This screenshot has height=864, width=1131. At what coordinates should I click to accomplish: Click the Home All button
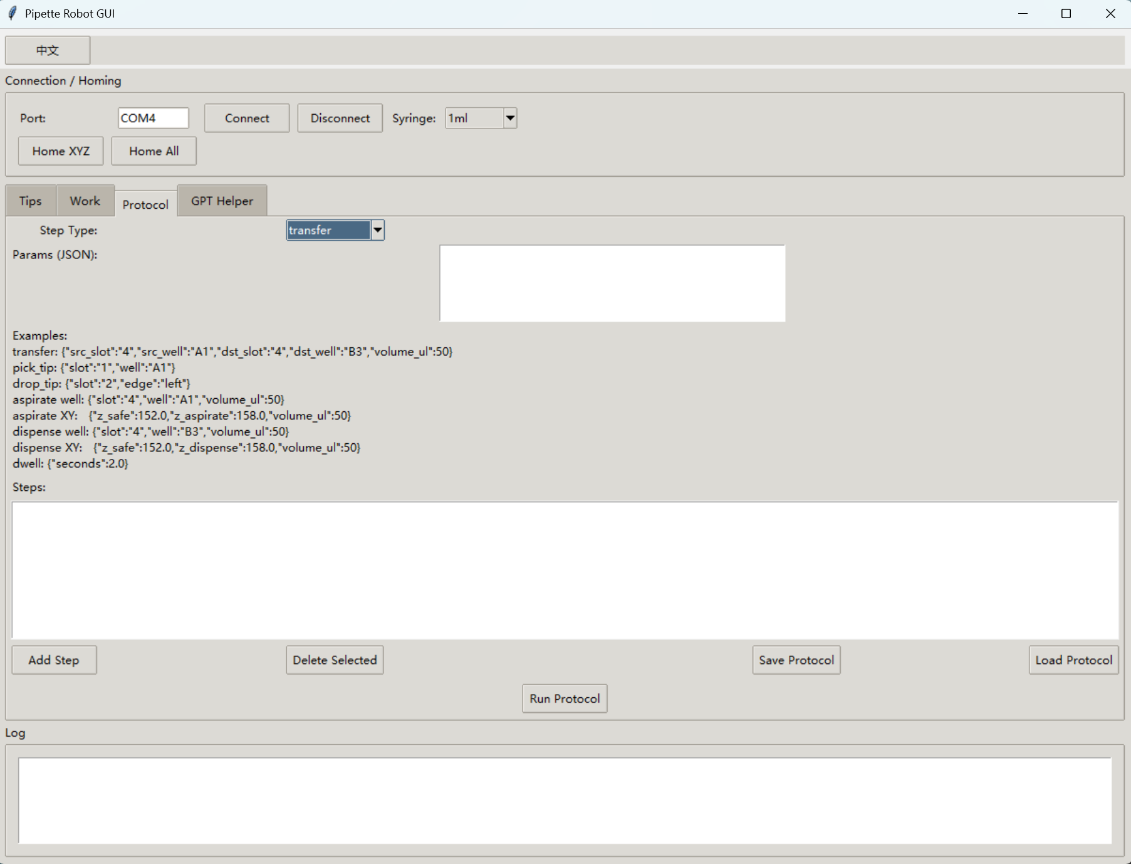pos(154,151)
